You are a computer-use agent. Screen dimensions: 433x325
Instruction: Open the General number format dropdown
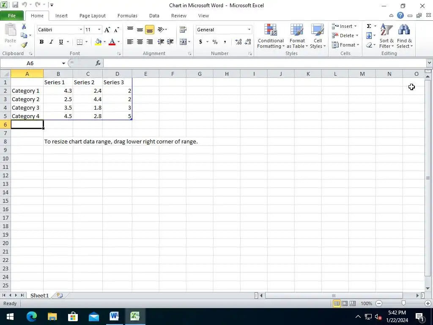249,30
